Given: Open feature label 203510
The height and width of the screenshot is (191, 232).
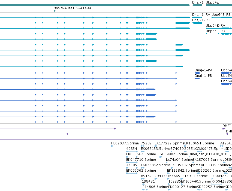Looking at the screenshot, I should pos(191,149).
